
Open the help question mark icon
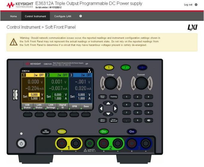tap(81, 16)
